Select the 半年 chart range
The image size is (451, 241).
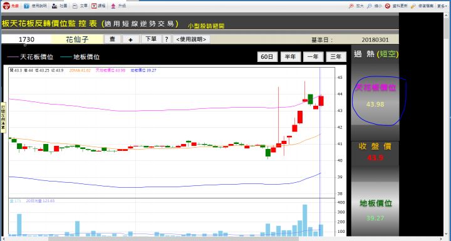click(291, 57)
